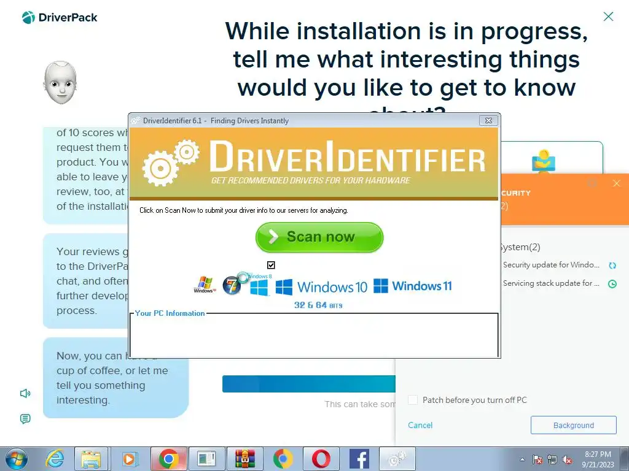This screenshot has width=629, height=471.
Task: Click the chat bubble starting 'Your reviews'
Action: click(x=86, y=281)
